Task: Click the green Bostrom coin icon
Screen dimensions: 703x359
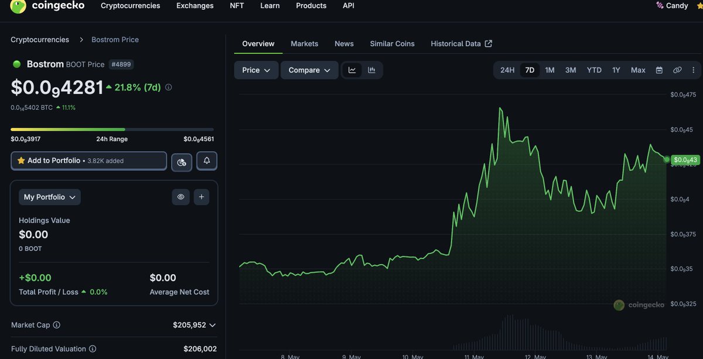Action: (x=16, y=64)
